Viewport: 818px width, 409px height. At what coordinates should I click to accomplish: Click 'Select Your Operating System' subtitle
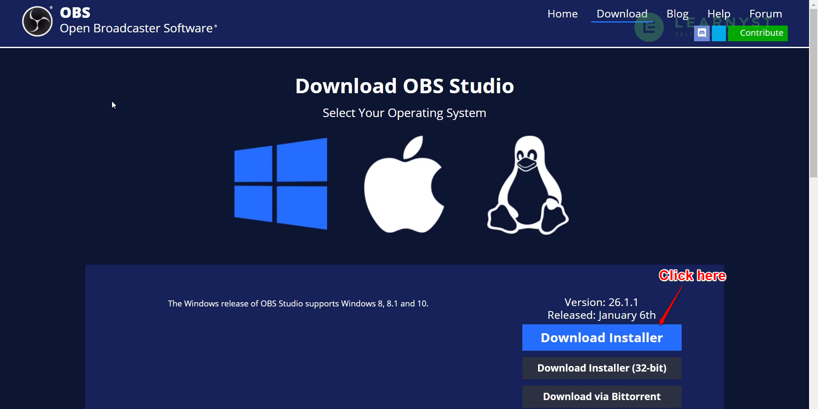click(404, 113)
